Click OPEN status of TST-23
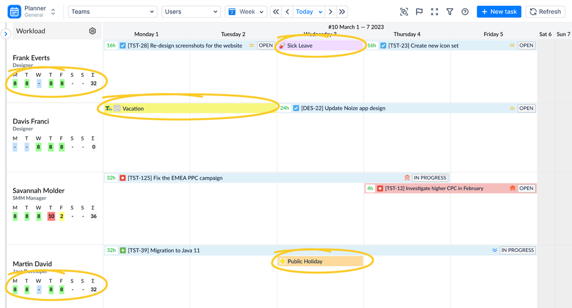Screen dimensions: 572x308 (526, 46)
